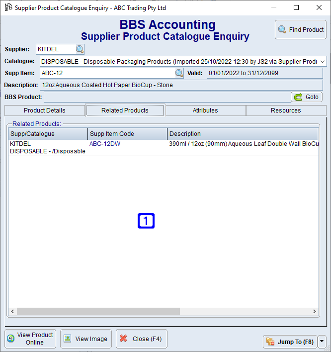Viewport: 331px width, 352px height.
Task: Open the ABC-12DW supplier item link
Action: [105, 144]
